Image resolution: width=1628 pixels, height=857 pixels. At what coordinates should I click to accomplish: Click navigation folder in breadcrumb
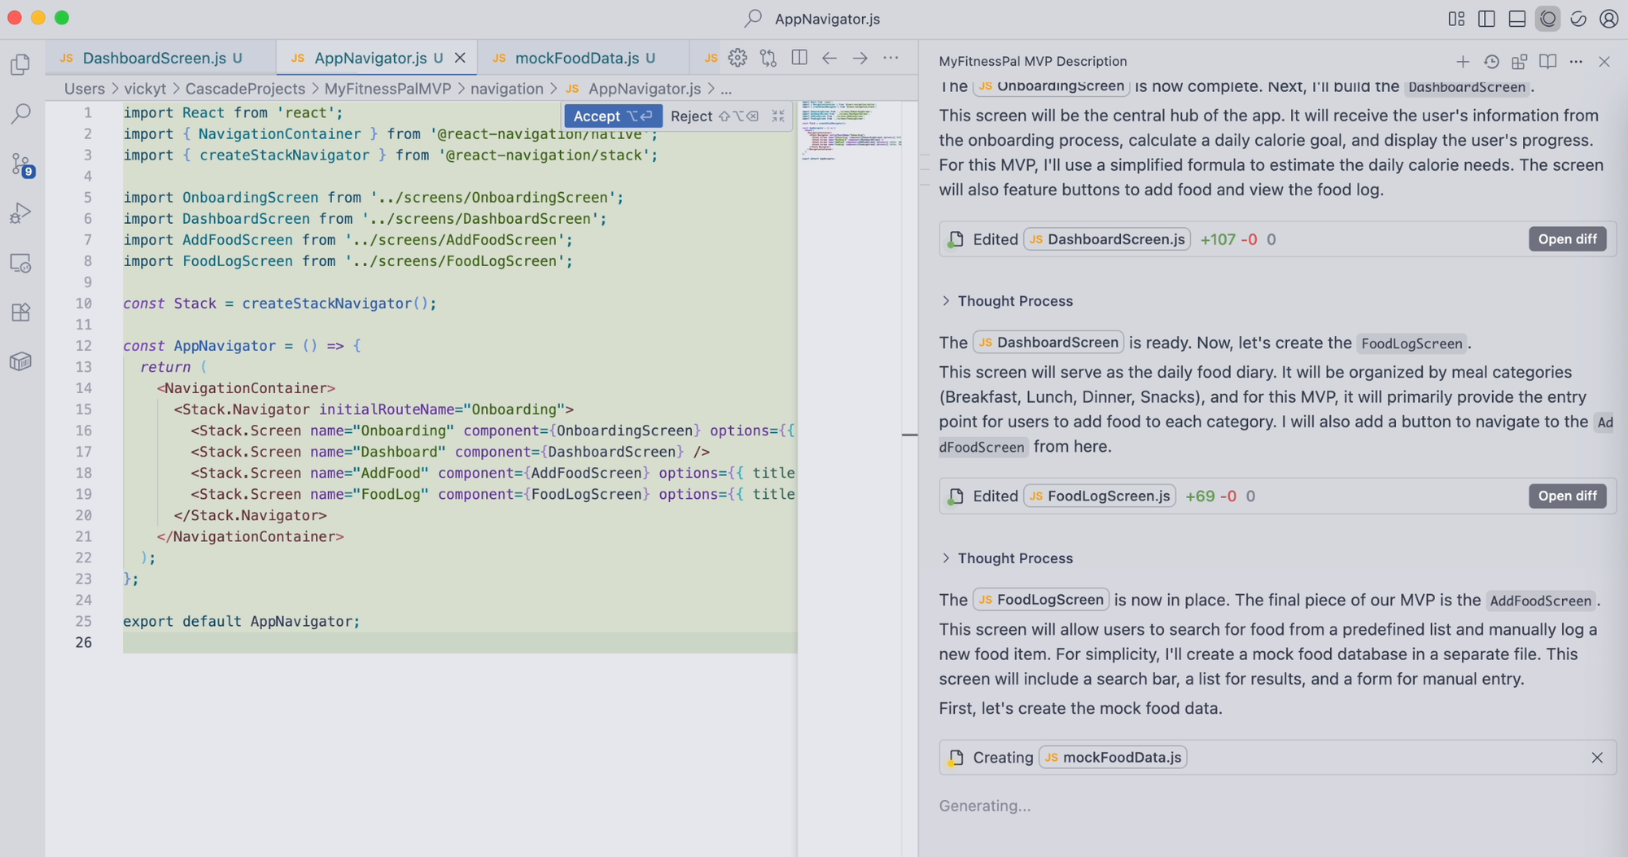coord(506,89)
